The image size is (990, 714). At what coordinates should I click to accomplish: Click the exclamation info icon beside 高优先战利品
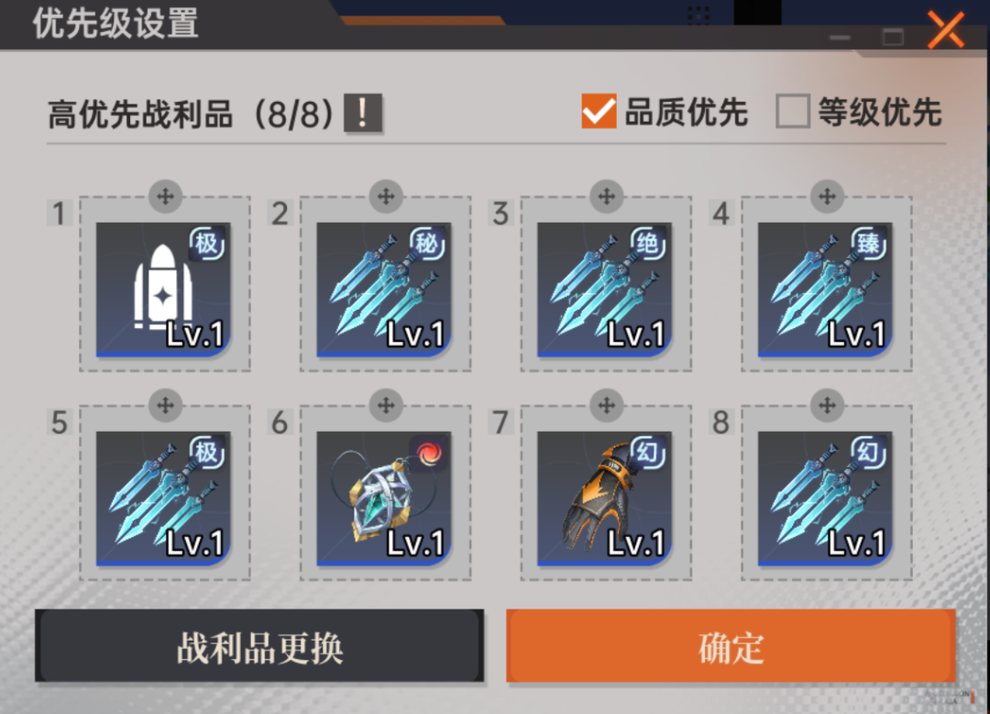[x=362, y=114]
